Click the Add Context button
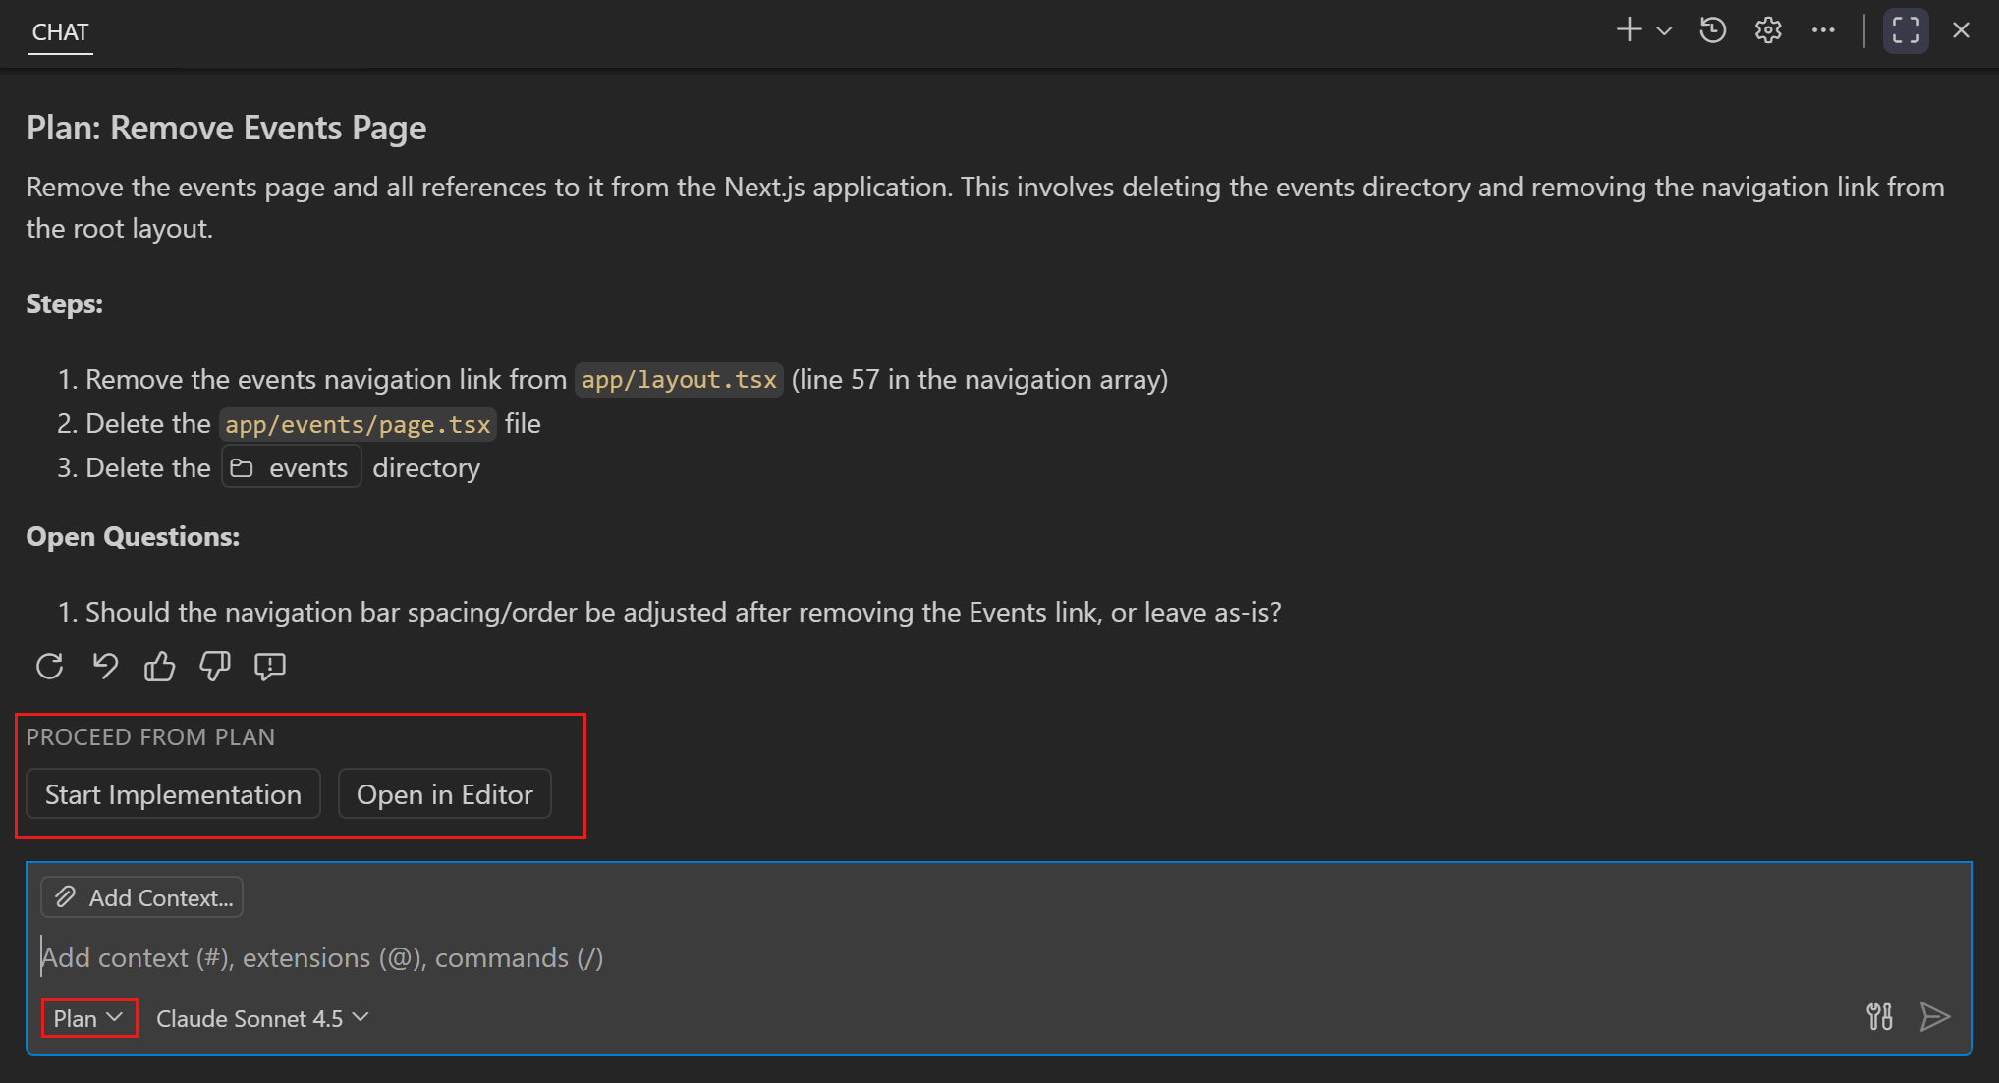 pyautogui.click(x=140, y=896)
